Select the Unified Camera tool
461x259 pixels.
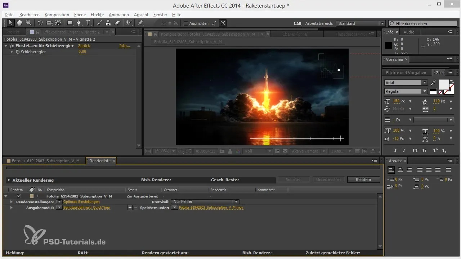point(49,23)
